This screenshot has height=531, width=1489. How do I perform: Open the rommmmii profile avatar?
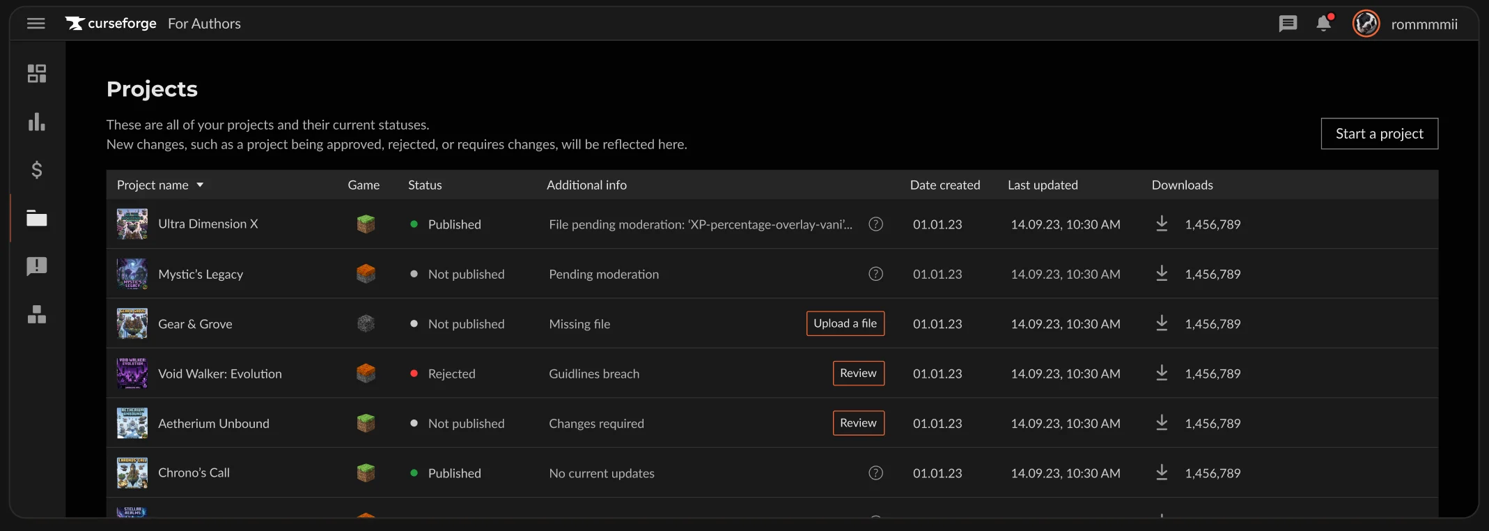pyautogui.click(x=1366, y=24)
